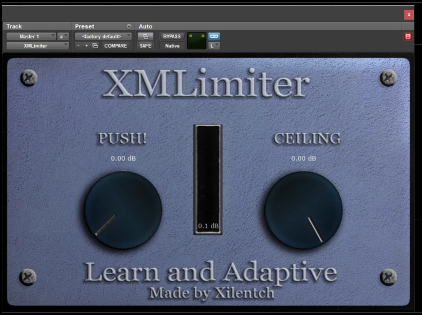Toggle the COMPARE button

116,46
